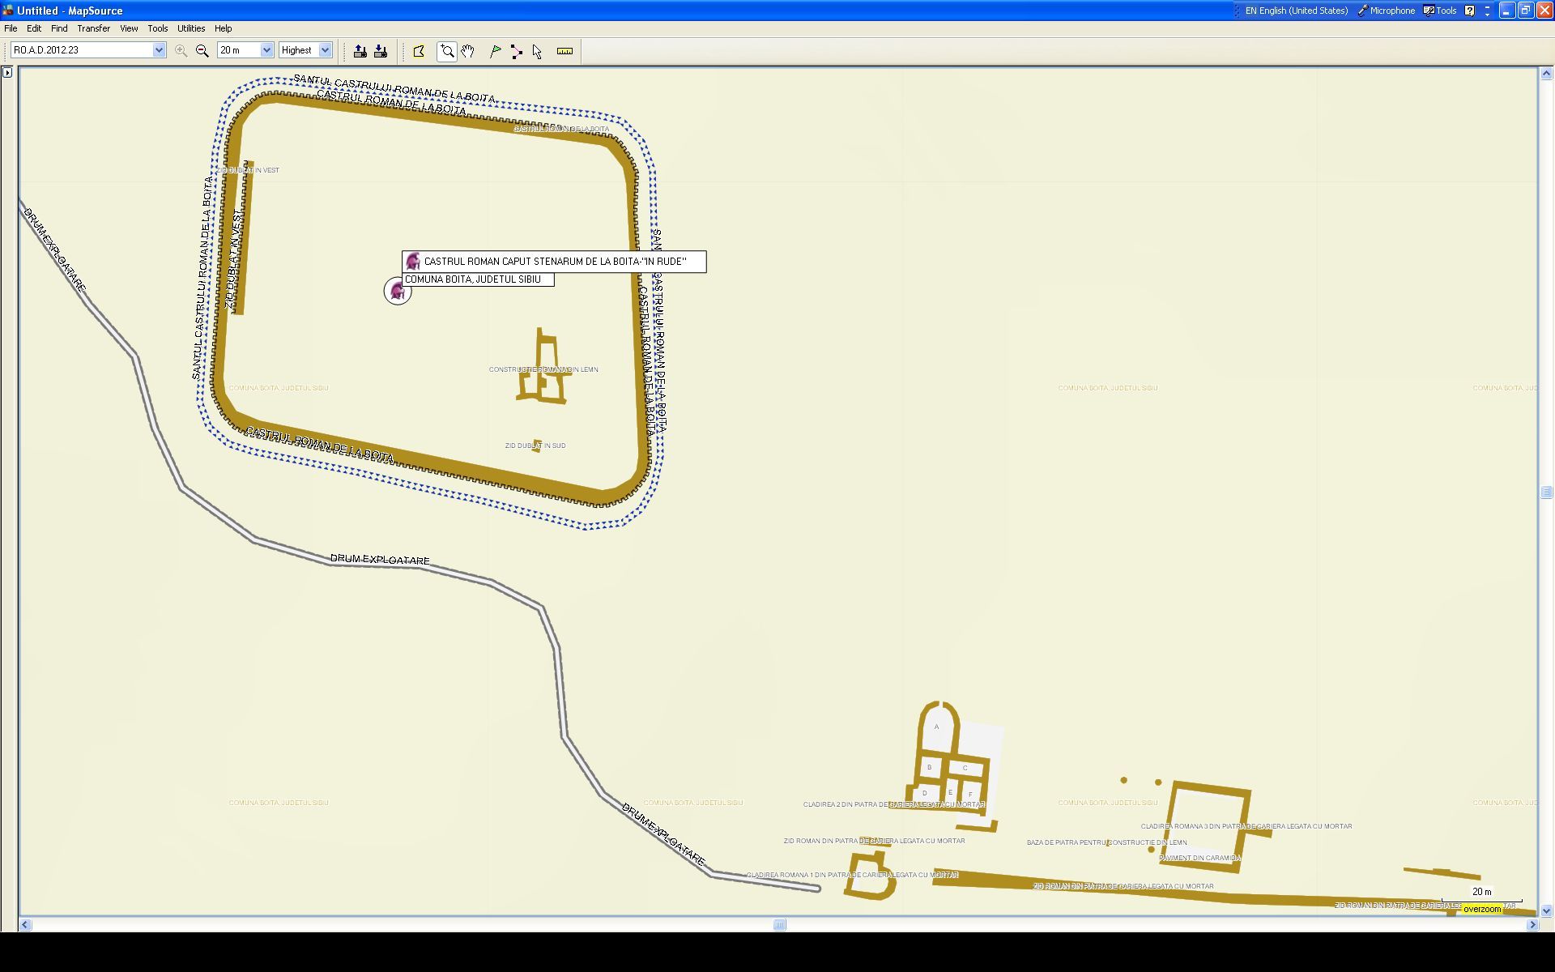Click the Microphone language bar button
This screenshot has width=1555, height=972.
pyautogui.click(x=1386, y=11)
